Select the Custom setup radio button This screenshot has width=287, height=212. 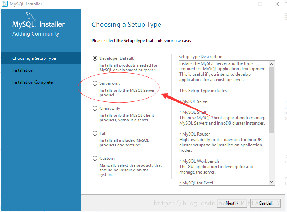[95, 158]
